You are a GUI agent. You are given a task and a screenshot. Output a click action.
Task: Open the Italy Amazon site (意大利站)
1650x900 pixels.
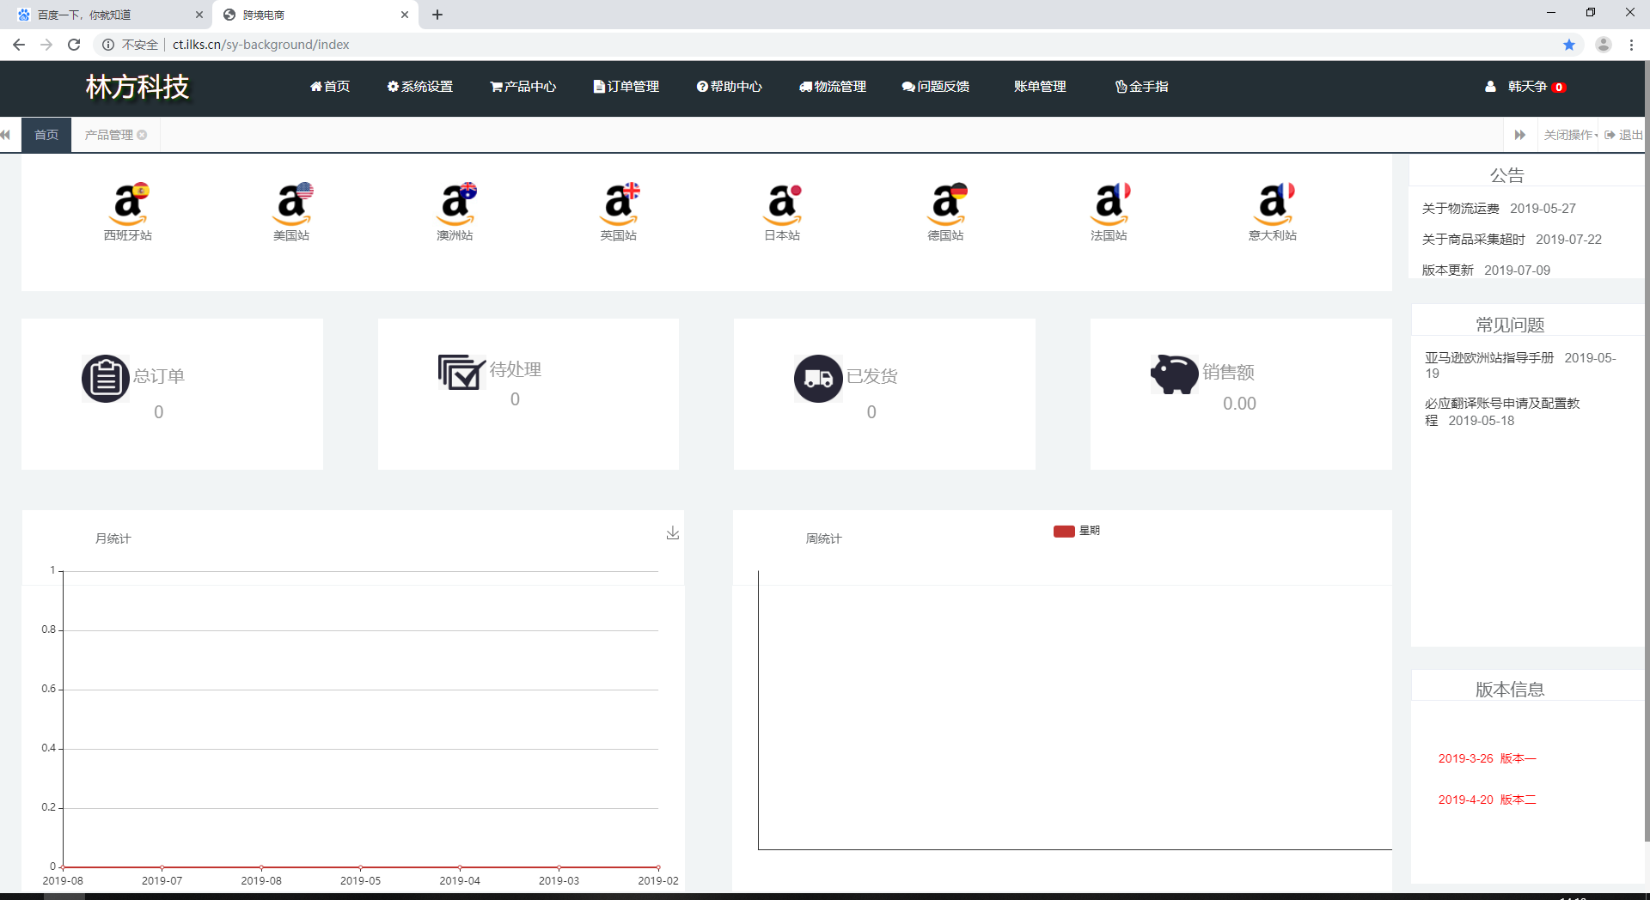1273,211
